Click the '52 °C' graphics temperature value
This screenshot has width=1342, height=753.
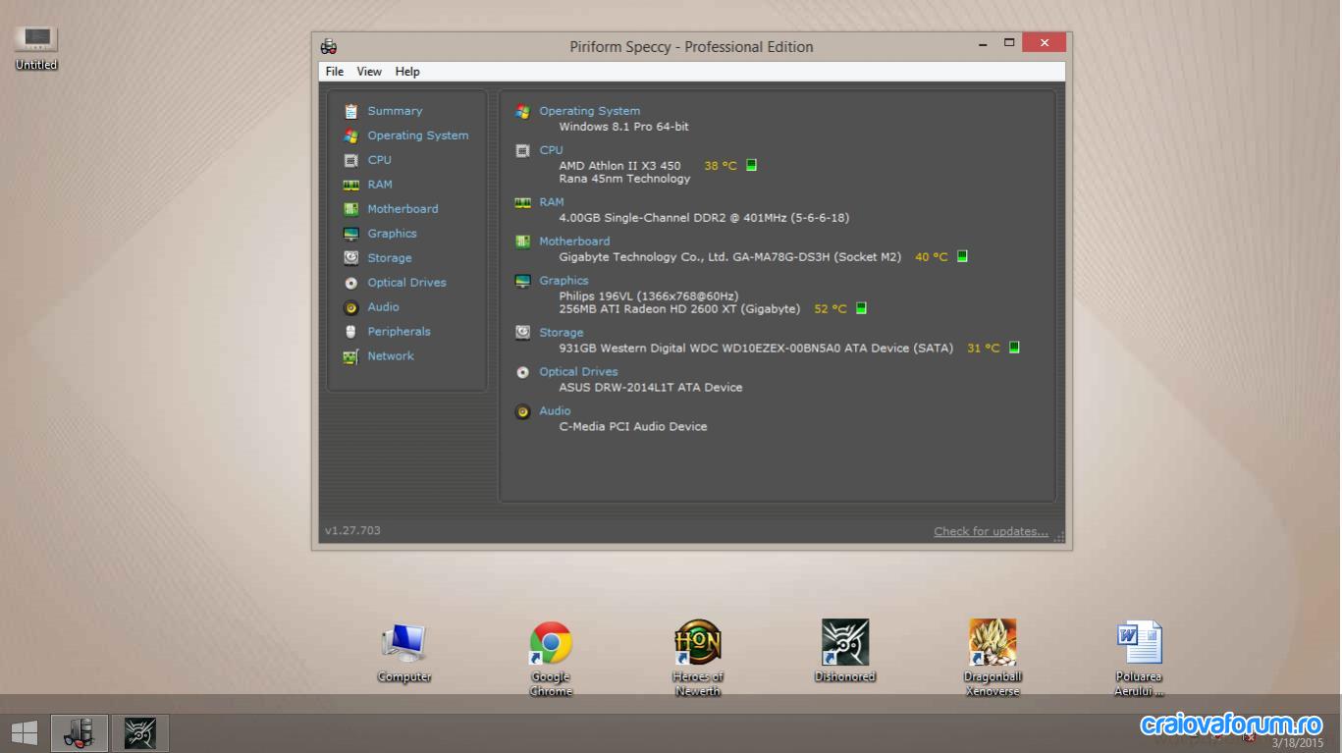click(830, 309)
